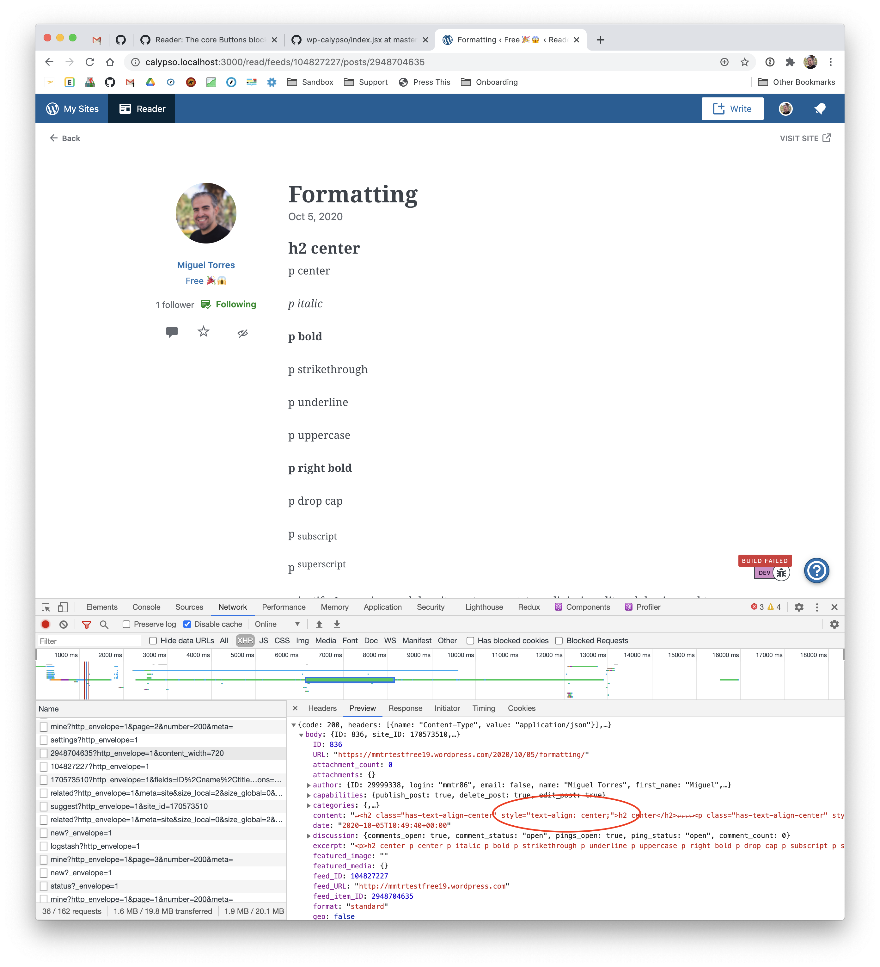Click the DevTools inspect element icon

[46, 607]
